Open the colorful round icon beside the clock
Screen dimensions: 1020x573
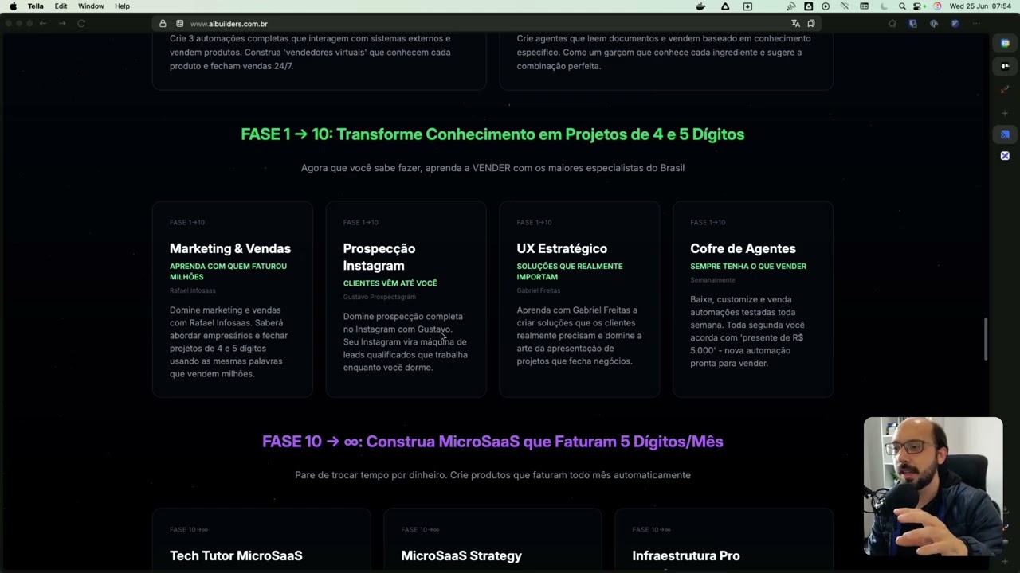click(937, 6)
